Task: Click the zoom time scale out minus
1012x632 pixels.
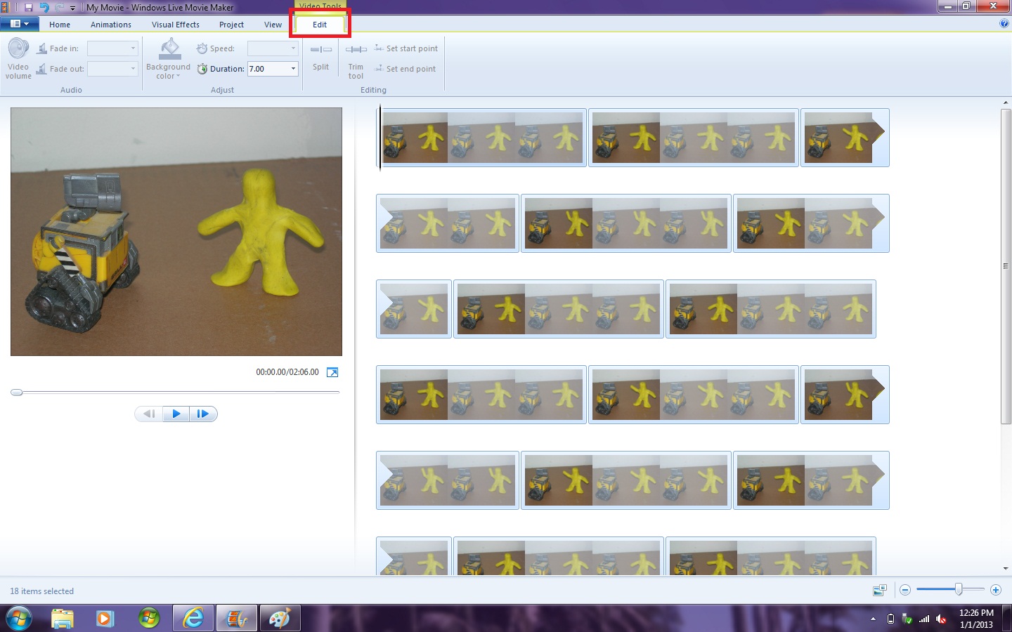Action: (905, 590)
